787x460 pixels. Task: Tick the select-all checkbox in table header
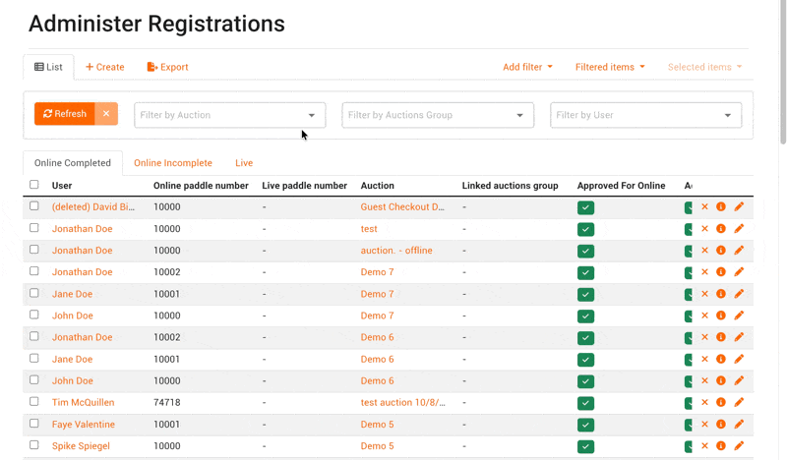coord(34,185)
